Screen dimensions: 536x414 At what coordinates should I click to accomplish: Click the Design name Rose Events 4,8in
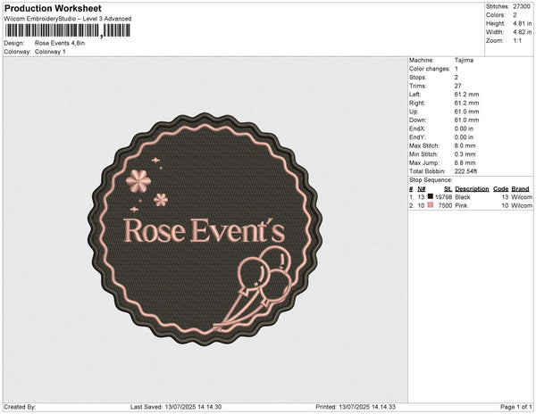pyautogui.click(x=66, y=43)
